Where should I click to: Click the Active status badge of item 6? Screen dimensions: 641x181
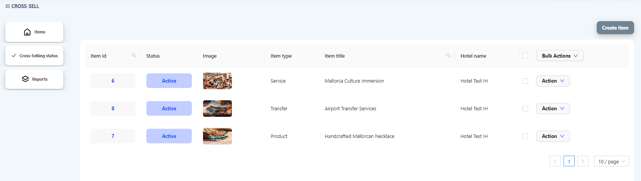tap(169, 81)
